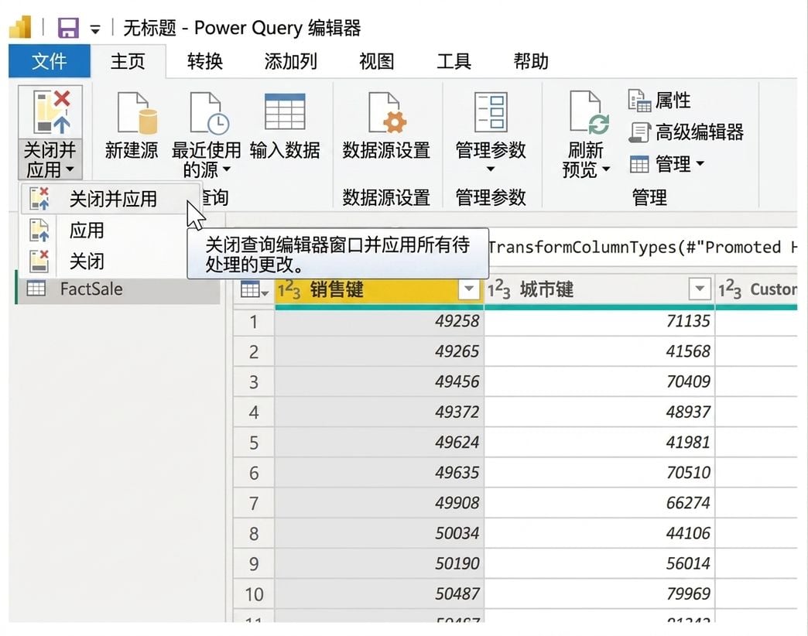Select row number 1
This screenshot has height=636, width=808.
[254, 322]
